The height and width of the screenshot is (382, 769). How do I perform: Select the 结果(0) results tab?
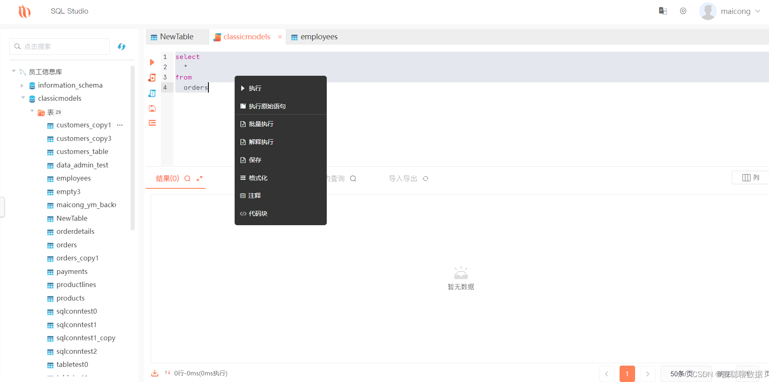pos(167,179)
